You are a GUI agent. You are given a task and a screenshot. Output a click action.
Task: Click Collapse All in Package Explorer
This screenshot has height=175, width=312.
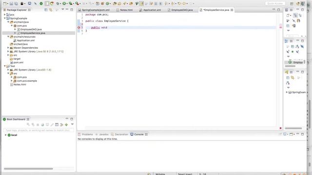pos(46,10)
